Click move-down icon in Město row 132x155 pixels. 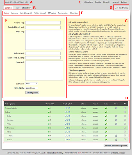tap(65, 132)
